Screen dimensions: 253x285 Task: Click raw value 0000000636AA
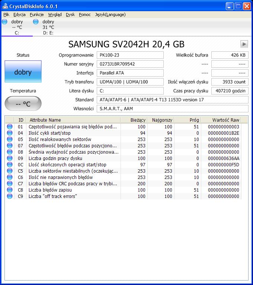pos(224,158)
